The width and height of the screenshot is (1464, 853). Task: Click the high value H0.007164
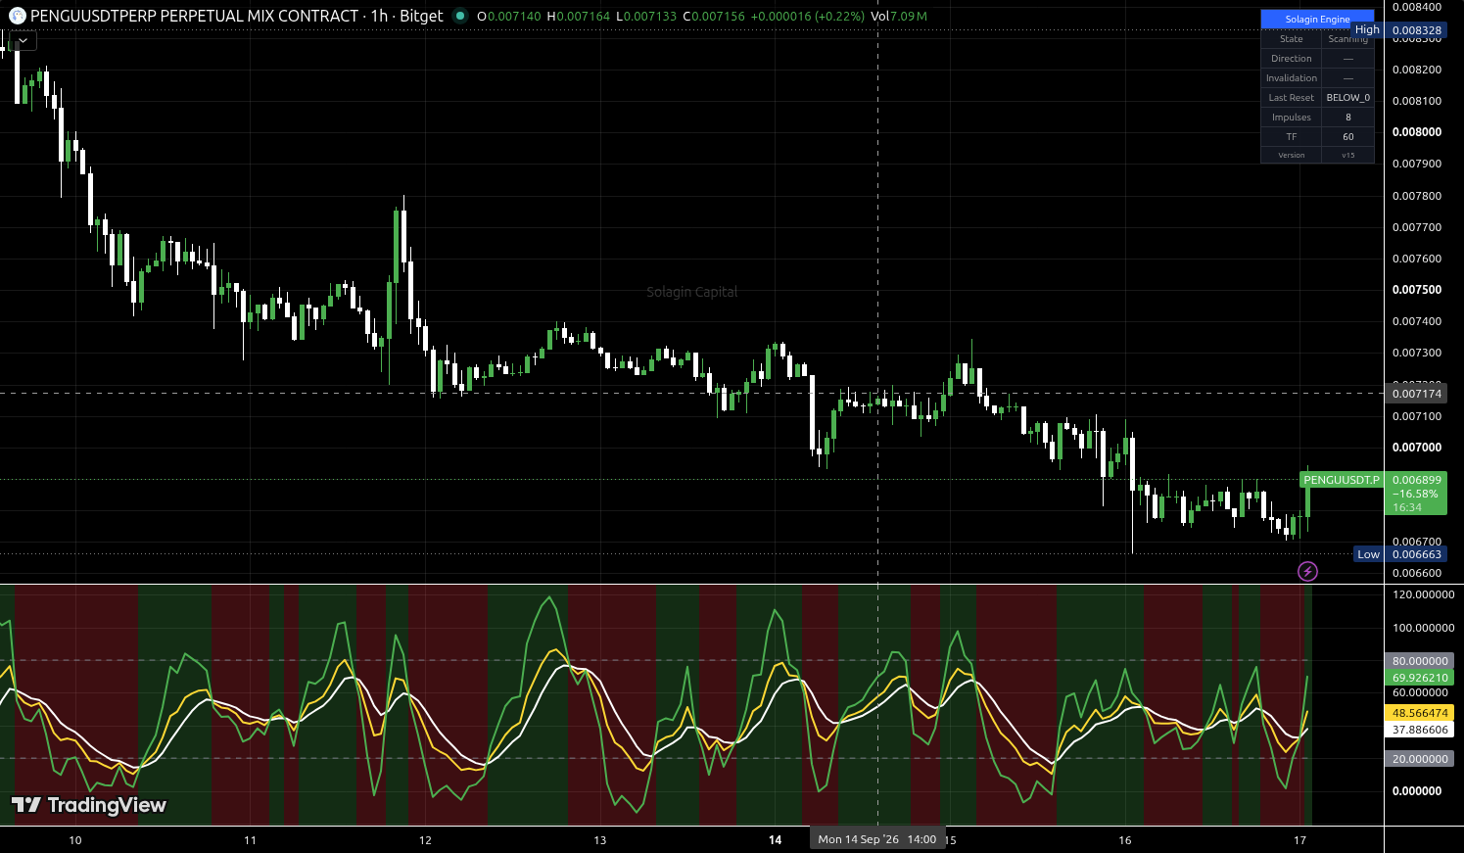click(x=578, y=16)
